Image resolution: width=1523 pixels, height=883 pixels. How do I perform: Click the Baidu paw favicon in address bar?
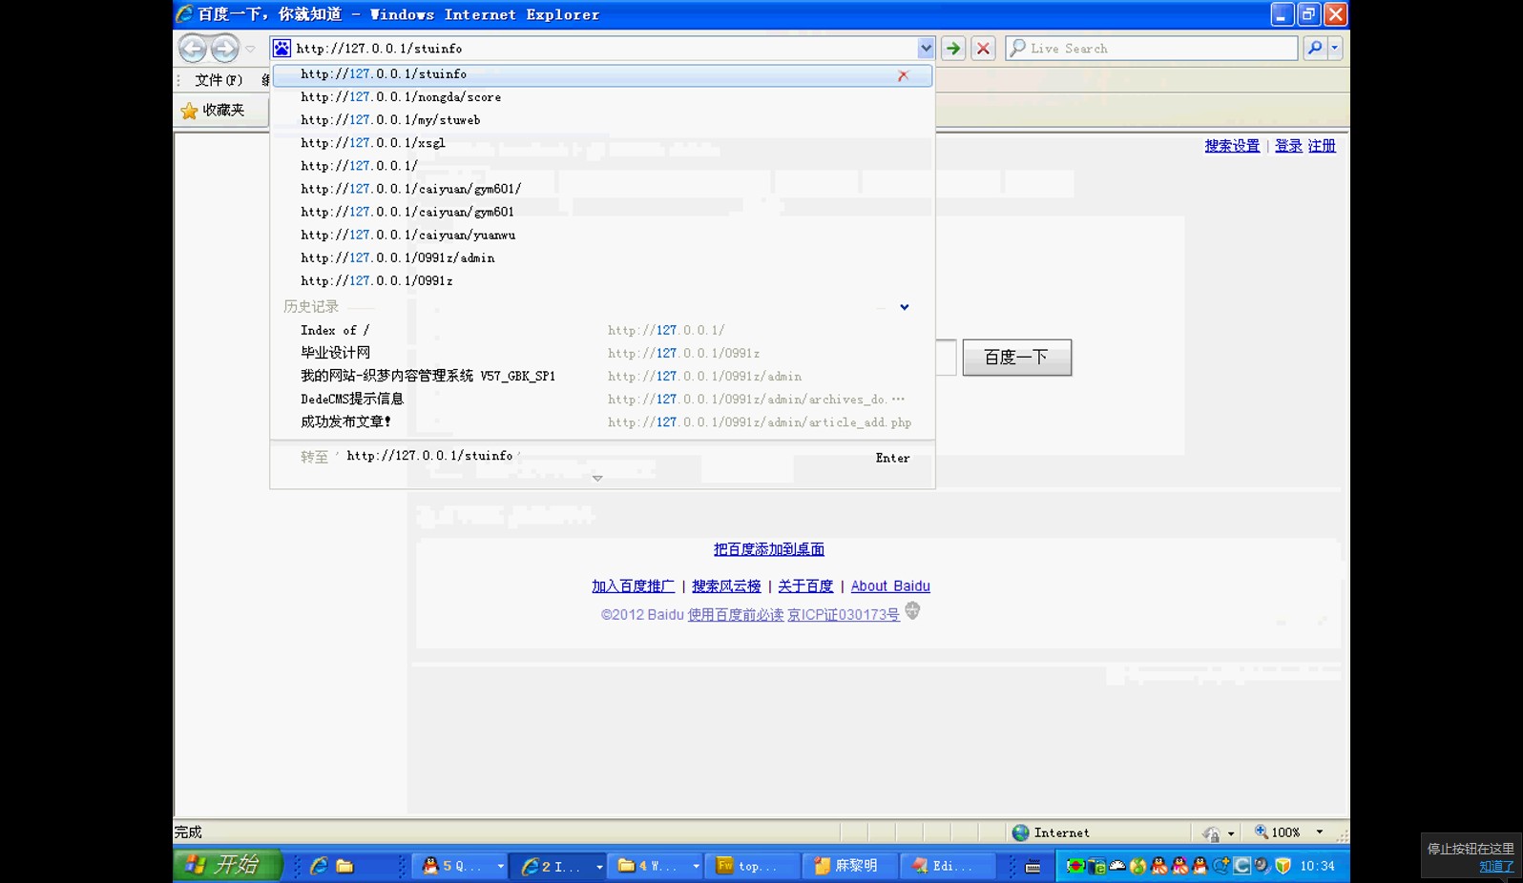pyautogui.click(x=282, y=48)
